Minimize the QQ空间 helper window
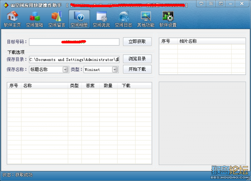The width and height of the screenshot is (251, 181). pyautogui.click(x=231, y=3)
